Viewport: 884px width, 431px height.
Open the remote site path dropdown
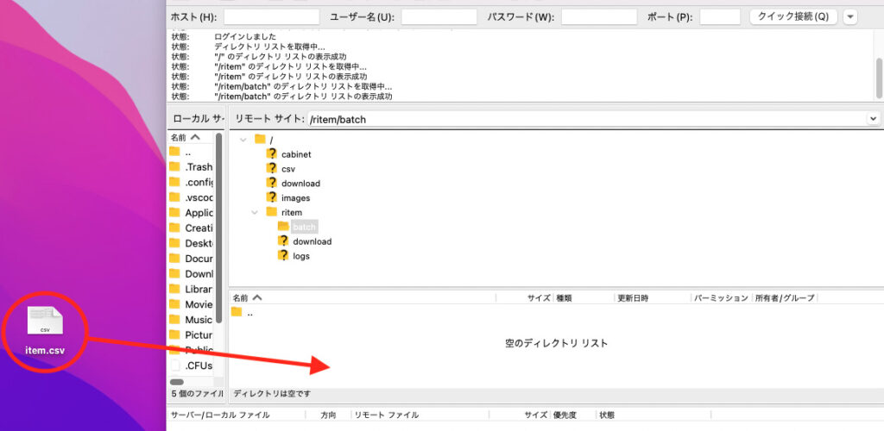tap(874, 119)
